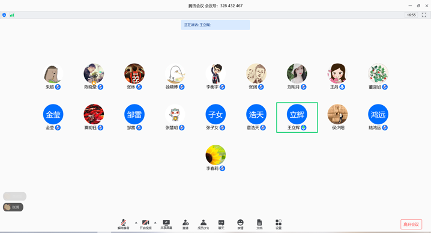The image size is (431, 233).
Task: Click the 16:55 meeting timer
Action: pos(411,15)
